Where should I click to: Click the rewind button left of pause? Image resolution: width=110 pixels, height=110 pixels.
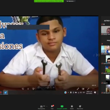click(23, 89)
